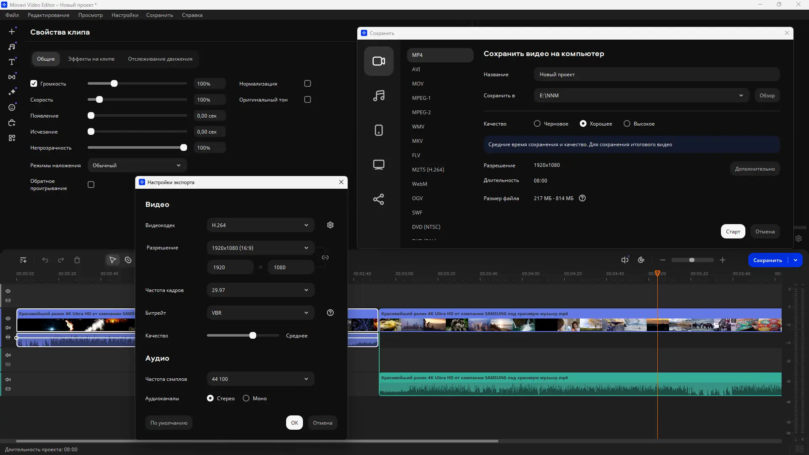Open the Редактирование menu
The width and height of the screenshot is (809, 455).
(x=48, y=15)
